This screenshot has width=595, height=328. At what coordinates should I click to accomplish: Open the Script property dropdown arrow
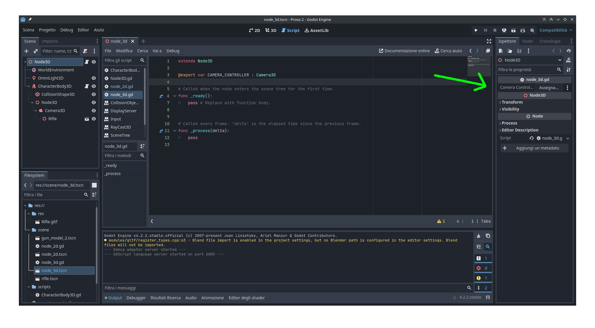click(568, 138)
